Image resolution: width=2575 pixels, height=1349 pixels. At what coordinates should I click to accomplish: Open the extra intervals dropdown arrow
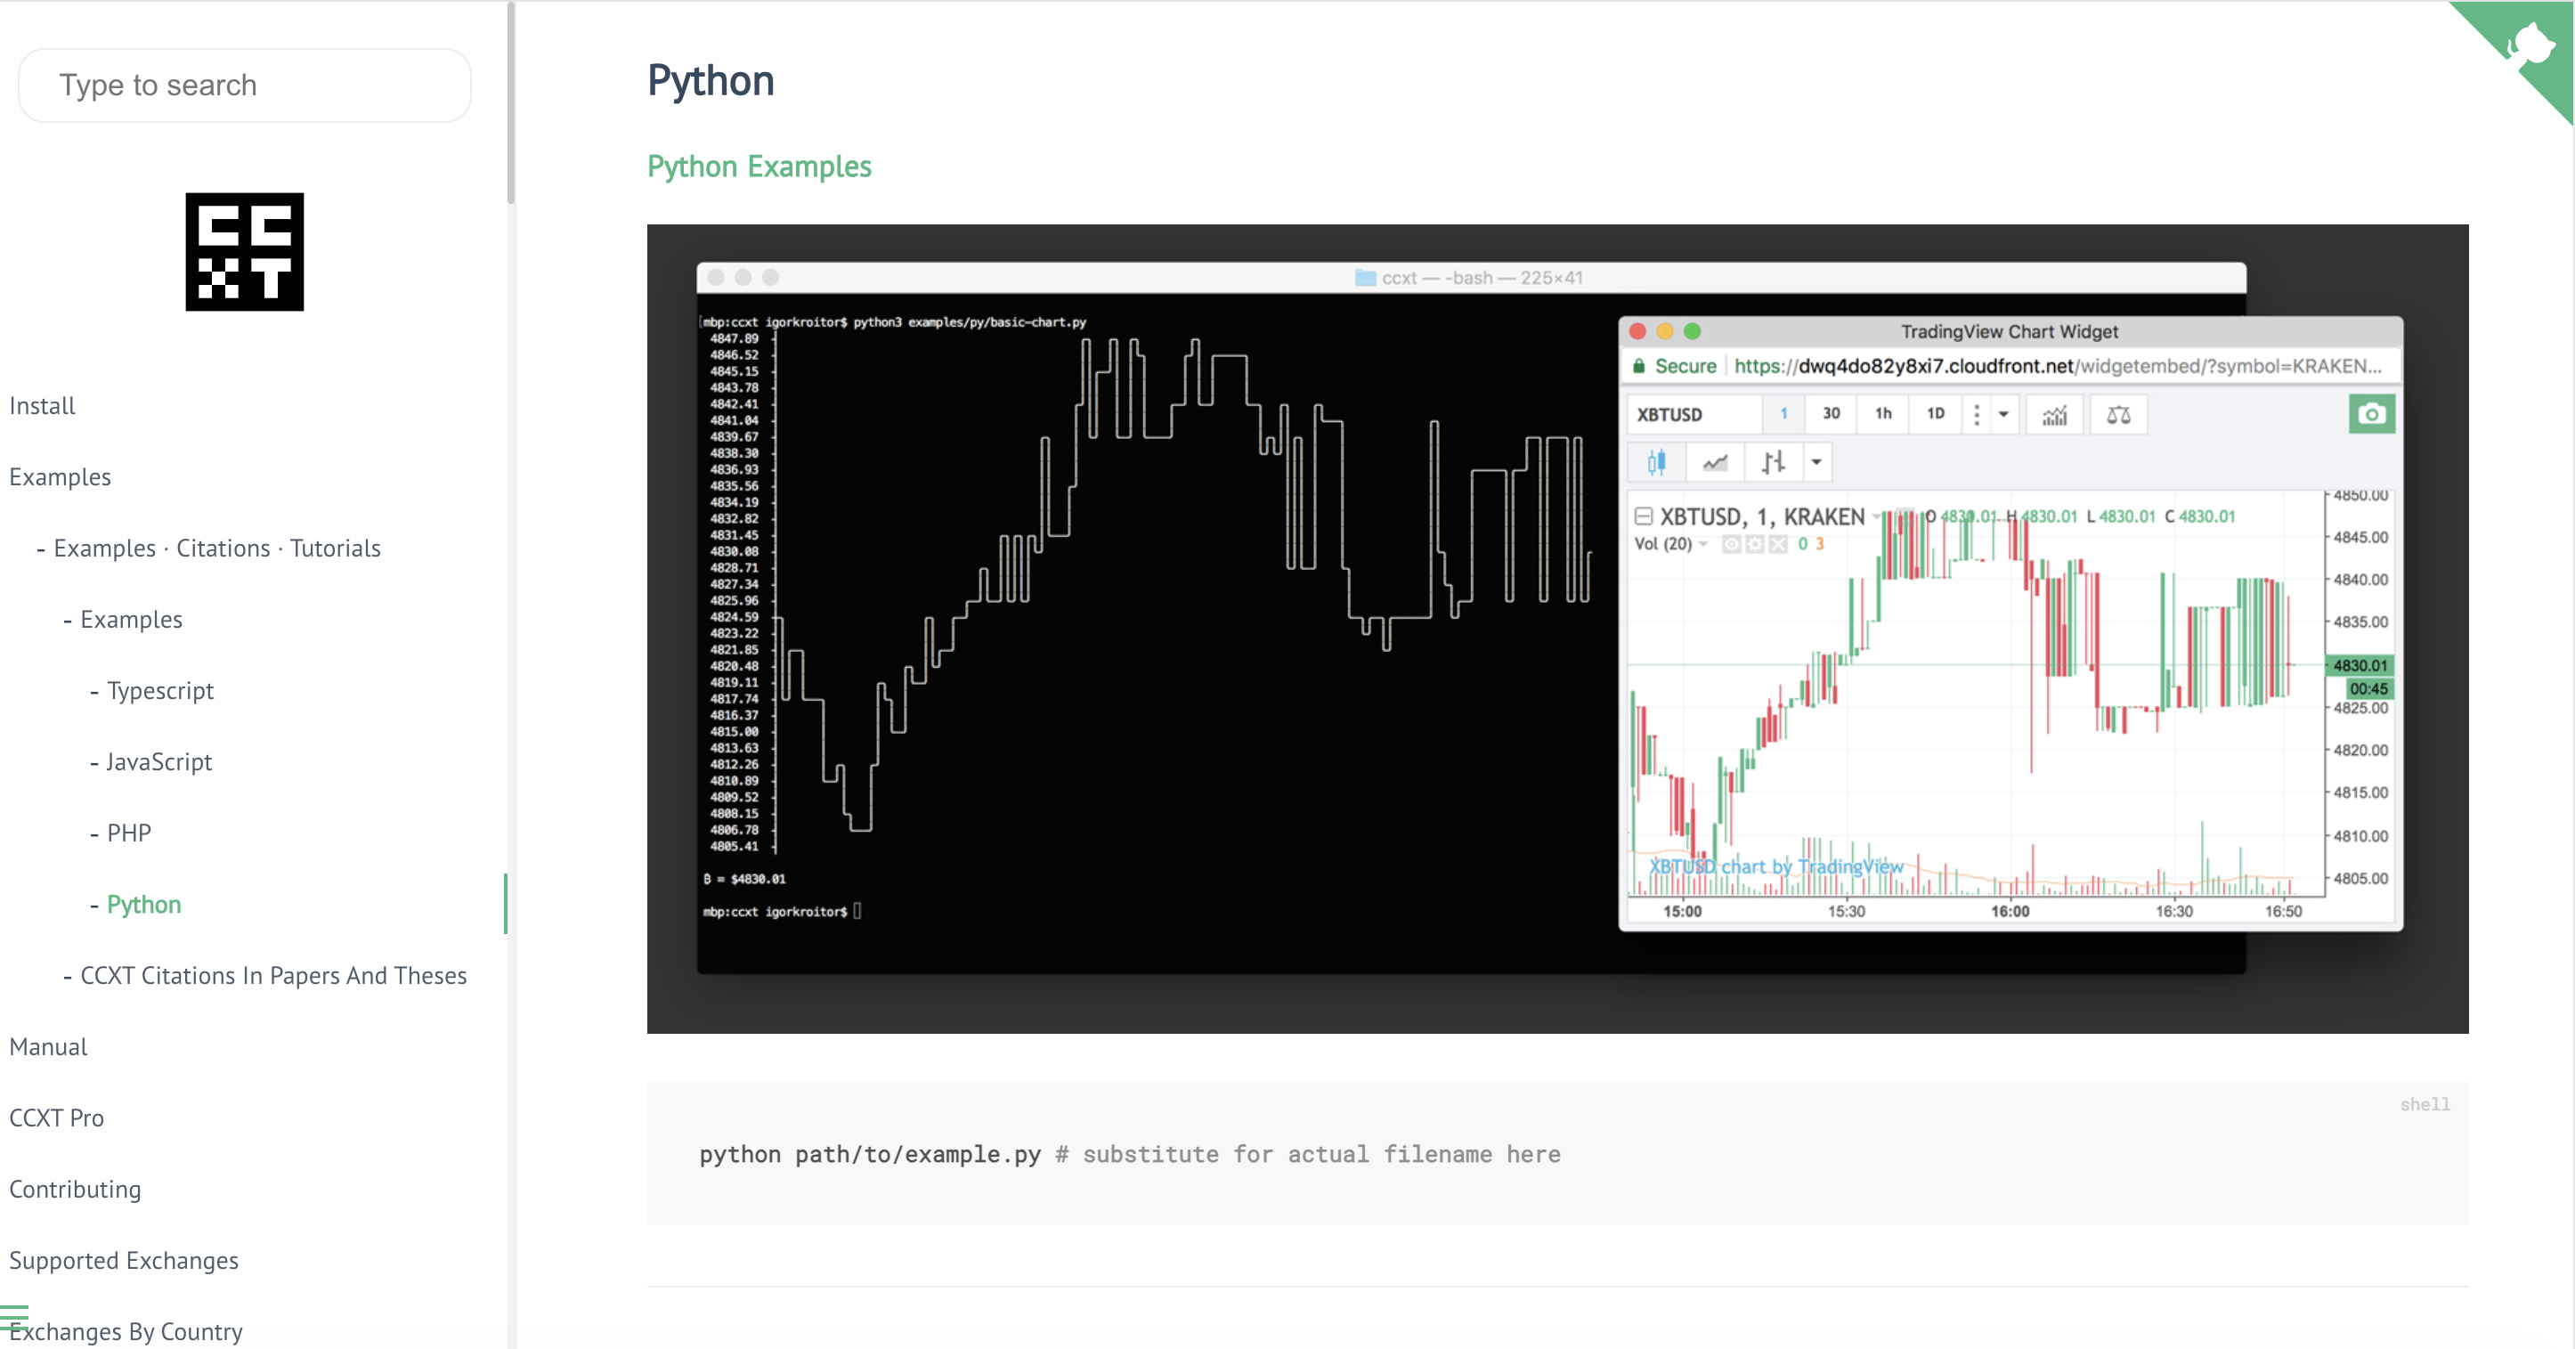2003,415
